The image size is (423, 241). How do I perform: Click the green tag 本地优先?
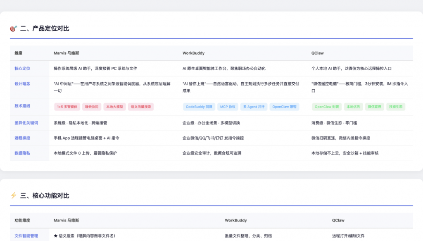(x=354, y=107)
